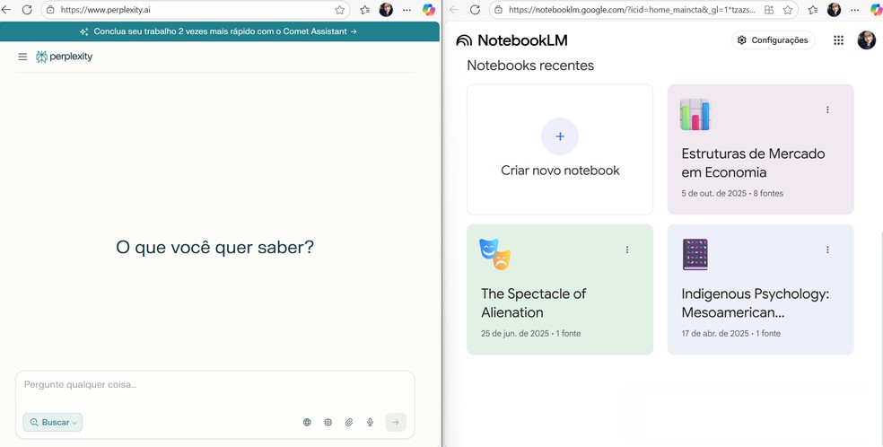Click '25 de jun. de 2025 • 1 fonte' text
Image resolution: width=883 pixels, height=447 pixels.
coord(530,333)
